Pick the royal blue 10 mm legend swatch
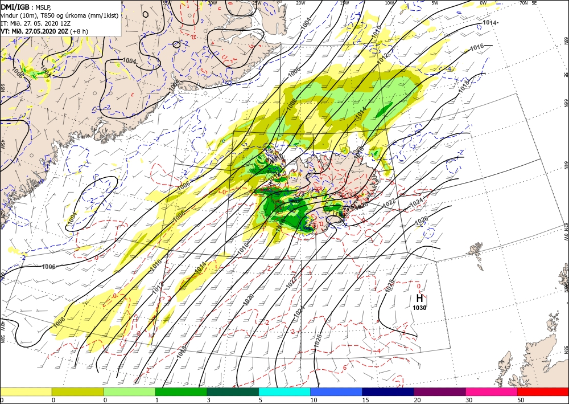 click(336, 391)
